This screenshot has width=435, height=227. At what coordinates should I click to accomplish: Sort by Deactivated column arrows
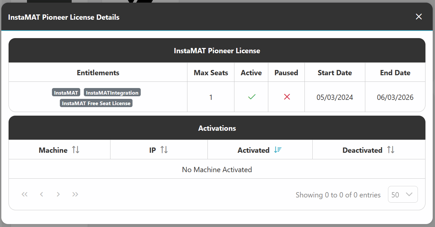391,150
